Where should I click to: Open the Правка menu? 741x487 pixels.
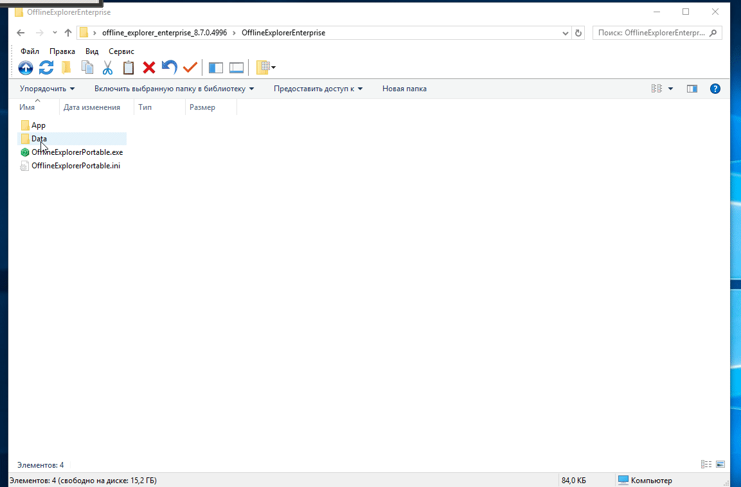click(x=62, y=51)
